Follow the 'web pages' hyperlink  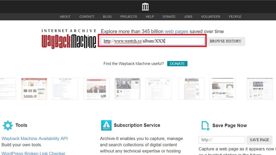point(176,32)
